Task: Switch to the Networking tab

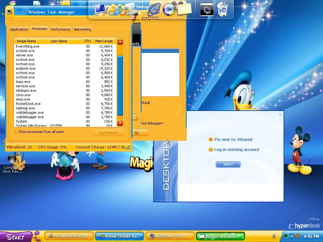Action: (x=82, y=29)
